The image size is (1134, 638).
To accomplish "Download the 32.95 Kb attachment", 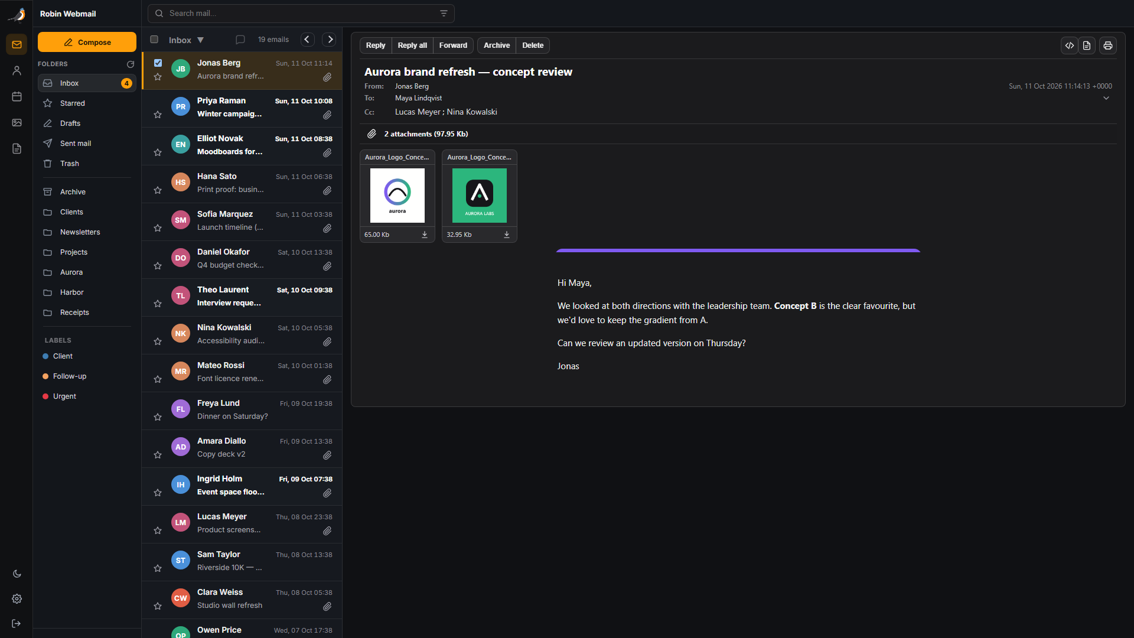I will click(506, 235).
